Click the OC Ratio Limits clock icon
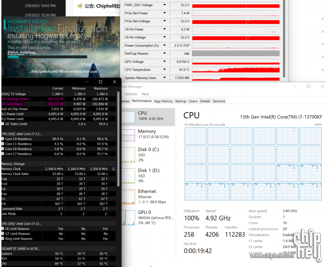The image size is (326, 267). pyautogui.click(x=3, y=124)
